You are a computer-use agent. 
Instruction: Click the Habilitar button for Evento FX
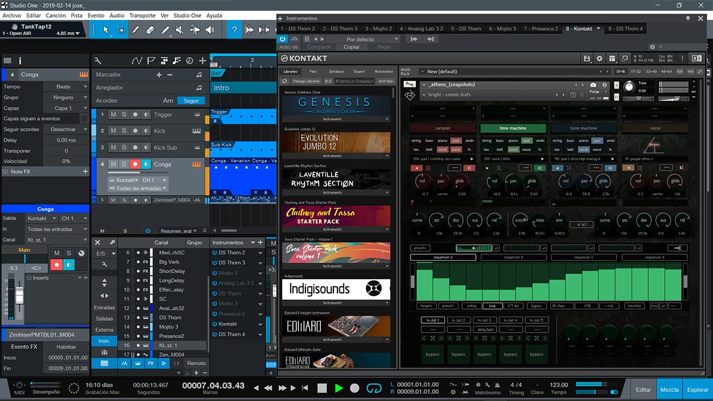point(67,347)
